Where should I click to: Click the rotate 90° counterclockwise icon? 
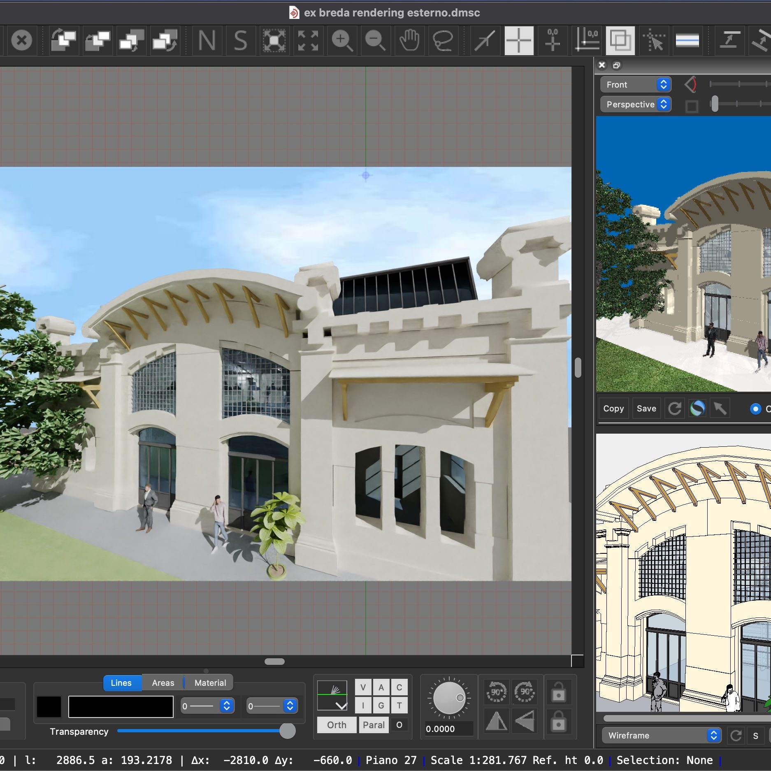[x=496, y=692]
